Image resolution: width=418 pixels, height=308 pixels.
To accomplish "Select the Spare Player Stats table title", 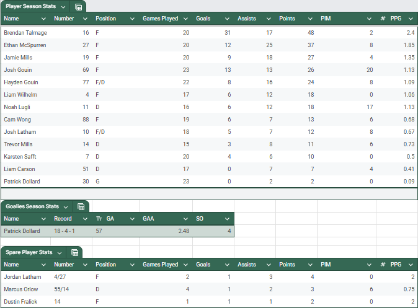I will [29, 252].
